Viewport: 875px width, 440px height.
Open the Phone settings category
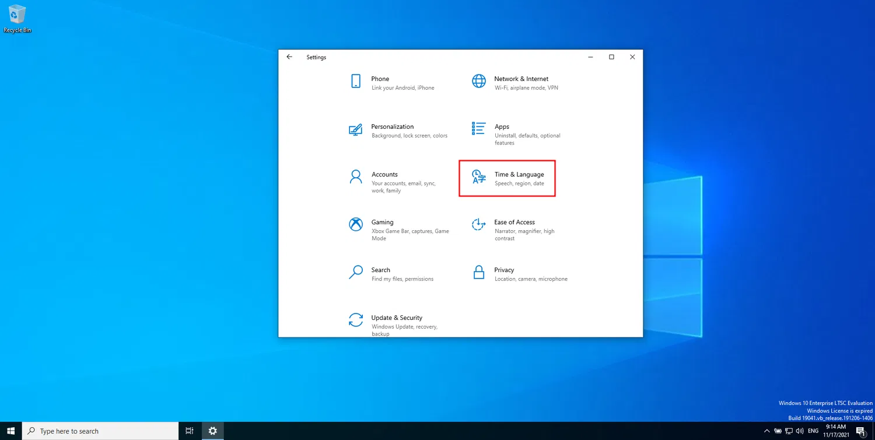[x=393, y=83]
